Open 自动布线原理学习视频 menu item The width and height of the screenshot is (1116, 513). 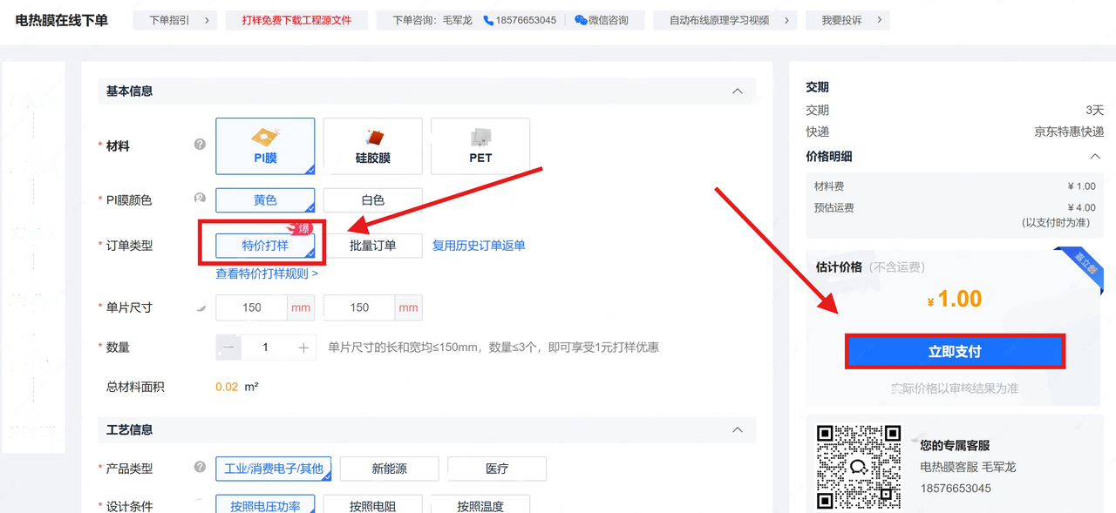click(x=725, y=20)
